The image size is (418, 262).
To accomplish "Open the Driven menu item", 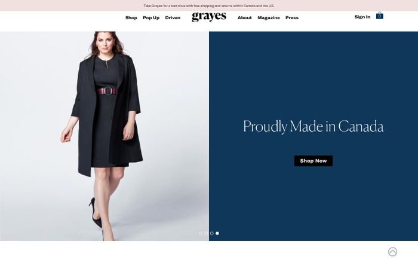I will [x=173, y=17].
